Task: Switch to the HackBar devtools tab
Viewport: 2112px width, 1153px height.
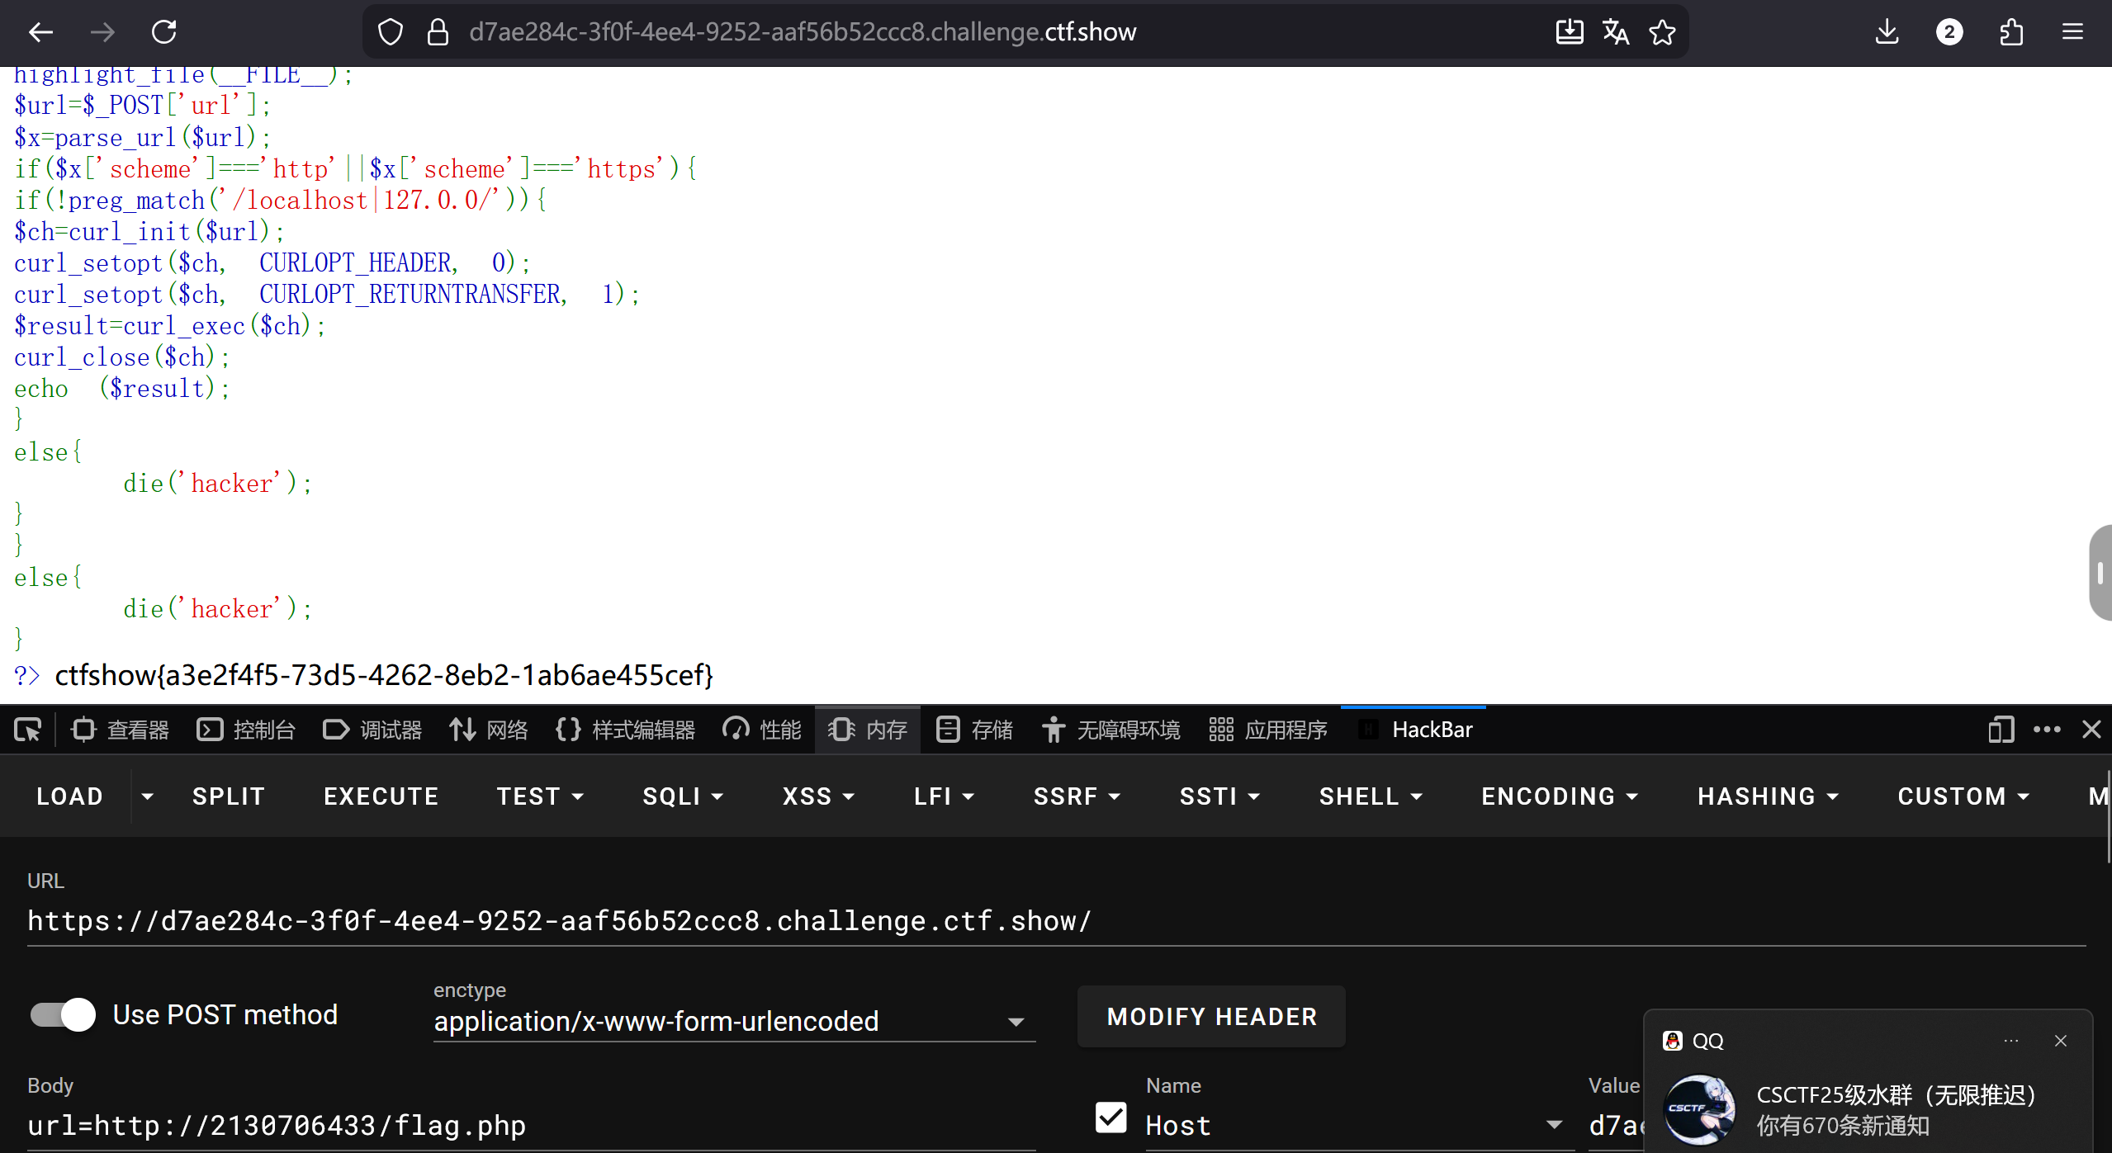Action: pyautogui.click(x=1415, y=730)
